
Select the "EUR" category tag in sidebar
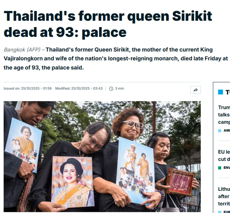coord(227,212)
